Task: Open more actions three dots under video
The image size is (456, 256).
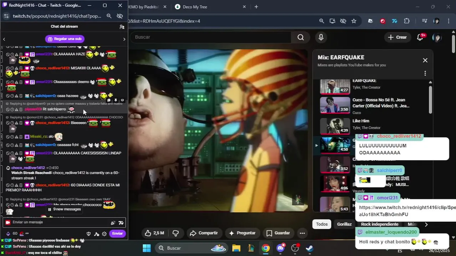Action: 302,233
